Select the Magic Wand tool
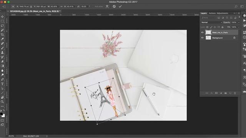 [2, 30]
